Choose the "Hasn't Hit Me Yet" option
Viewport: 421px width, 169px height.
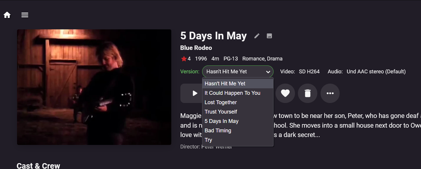pos(225,84)
